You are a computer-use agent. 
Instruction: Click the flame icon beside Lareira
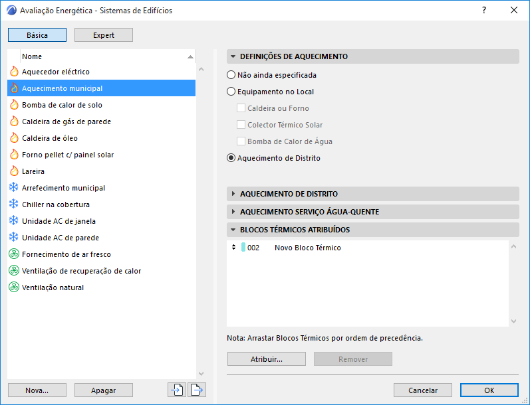(x=14, y=171)
